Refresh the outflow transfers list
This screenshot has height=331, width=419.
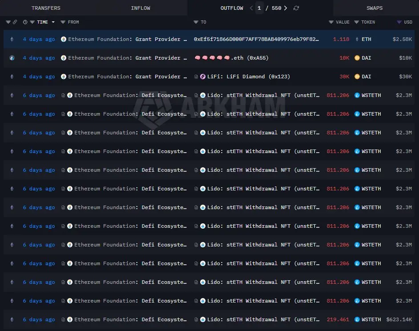click(296, 8)
